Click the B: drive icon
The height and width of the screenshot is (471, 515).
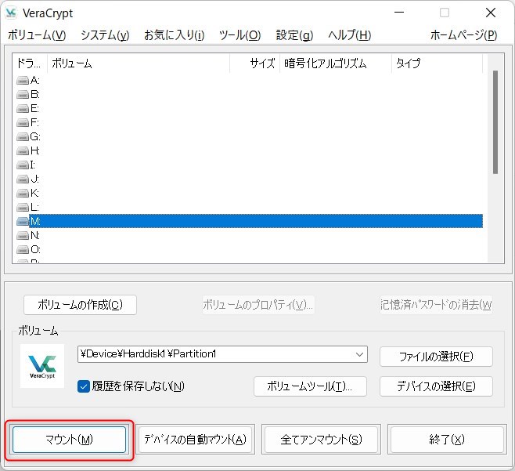click(x=23, y=94)
